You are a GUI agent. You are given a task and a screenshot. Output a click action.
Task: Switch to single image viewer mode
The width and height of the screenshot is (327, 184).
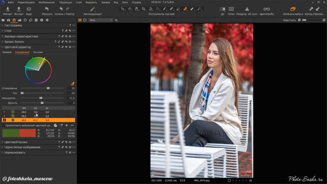tap(85, 20)
